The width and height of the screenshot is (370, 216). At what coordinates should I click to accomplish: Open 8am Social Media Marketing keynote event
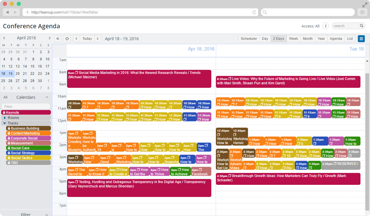pos(139,79)
